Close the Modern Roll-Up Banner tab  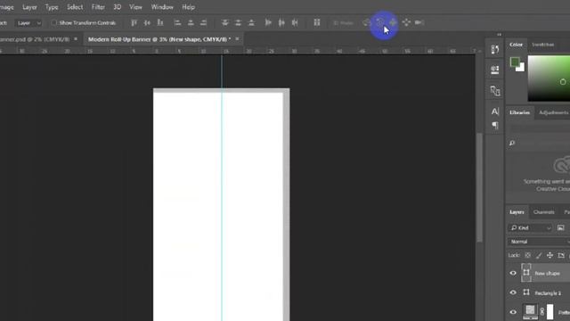[x=237, y=38]
